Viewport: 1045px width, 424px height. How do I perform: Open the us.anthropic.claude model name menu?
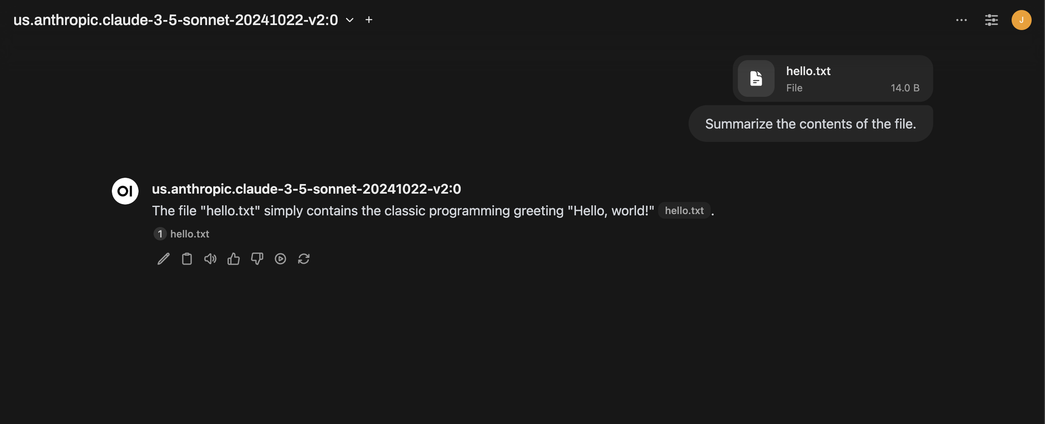click(175, 20)
